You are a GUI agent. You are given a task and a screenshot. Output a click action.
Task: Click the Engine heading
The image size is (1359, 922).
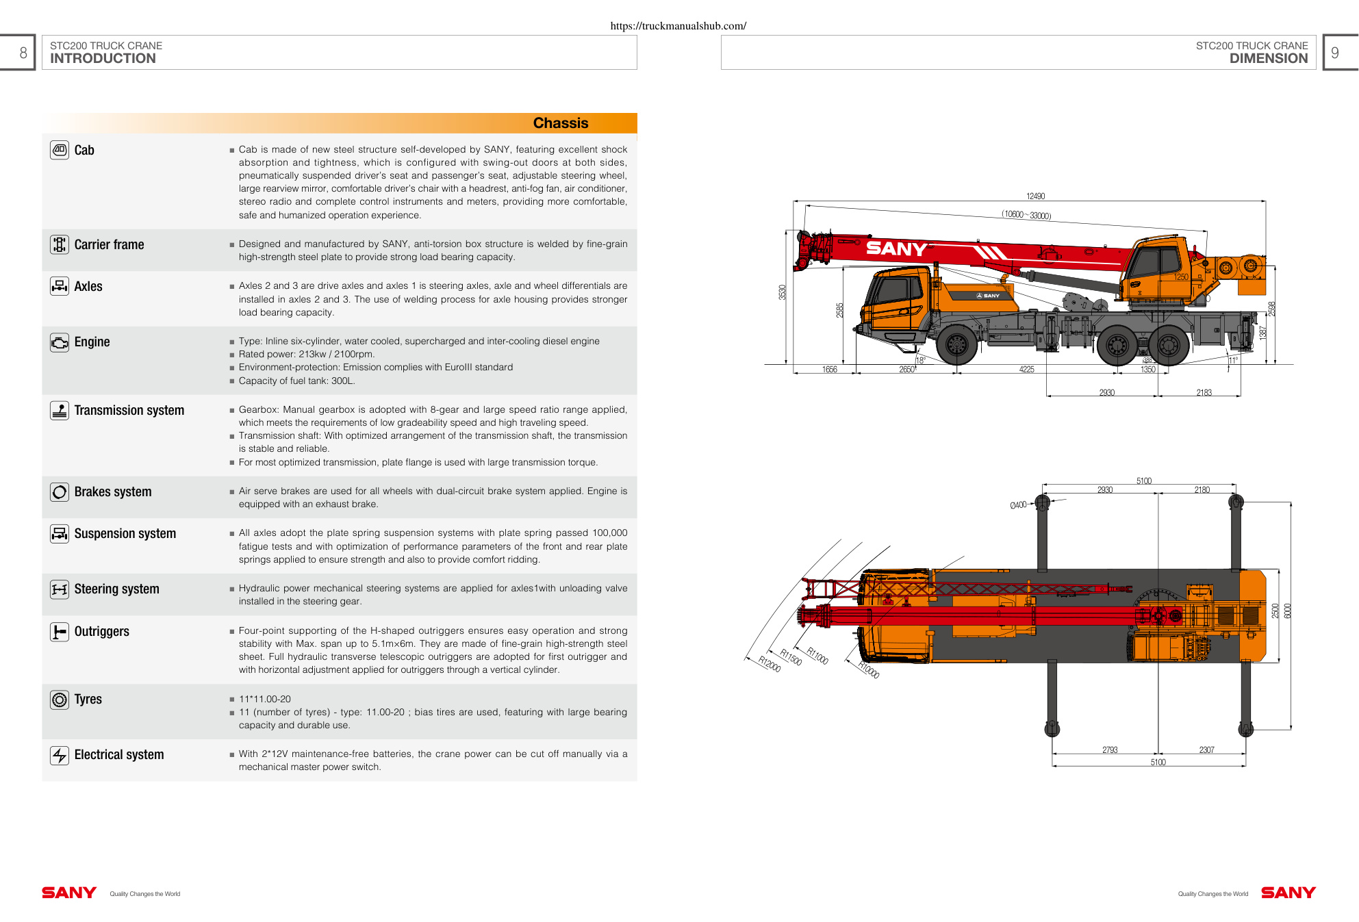92,342
